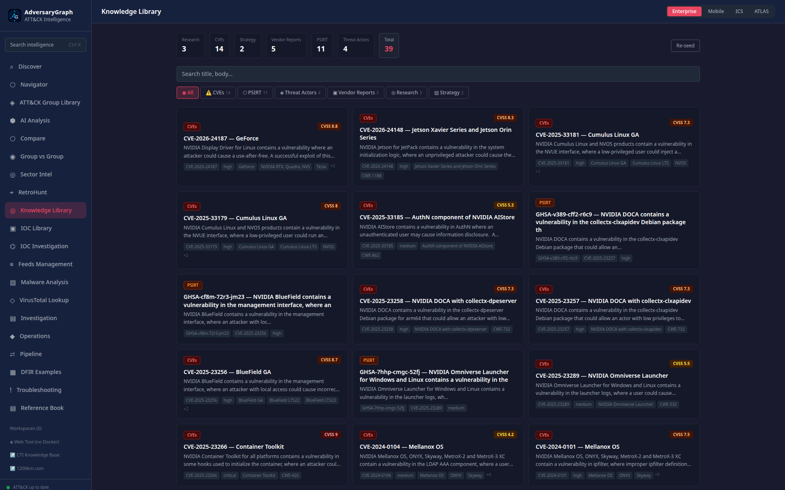Click the CWE-1188 tag
Viewport: 785px width, 490px height.
[x=371, y=176]
